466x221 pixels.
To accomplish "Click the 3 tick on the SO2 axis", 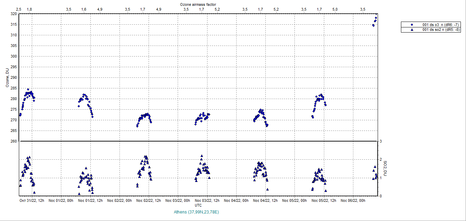I will tap(380, 141).
